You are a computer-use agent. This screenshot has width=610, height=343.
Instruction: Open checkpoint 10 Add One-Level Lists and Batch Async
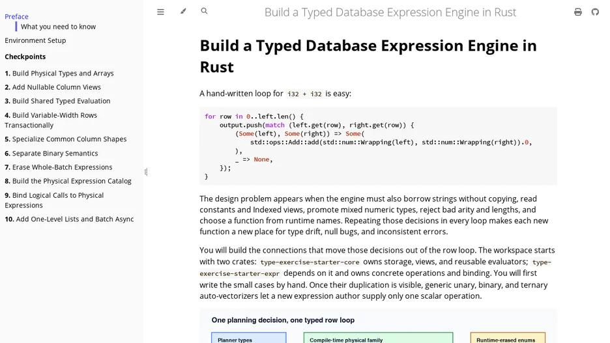pos(69,219)
